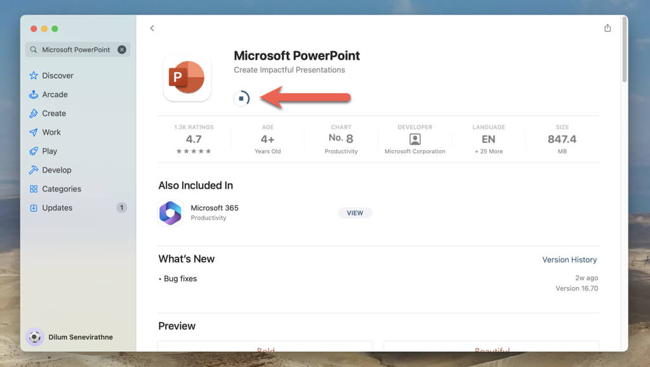Close the App Store window
650x367 pixels.
[34, 29]
